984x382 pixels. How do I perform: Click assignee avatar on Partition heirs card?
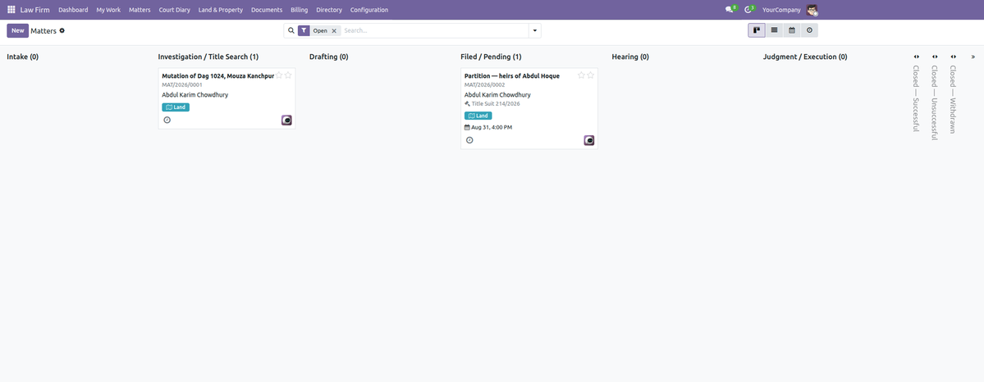pos(589,140)
